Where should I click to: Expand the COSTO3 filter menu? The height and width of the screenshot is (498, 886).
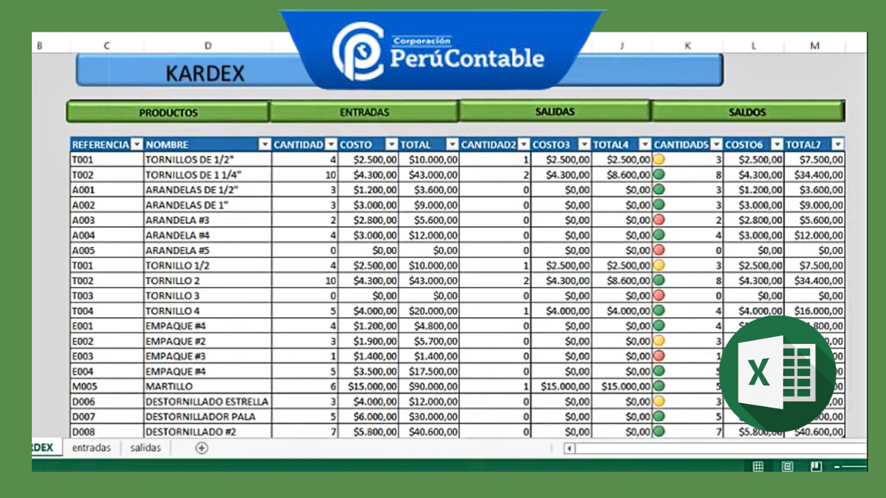(x=585, y=145)
